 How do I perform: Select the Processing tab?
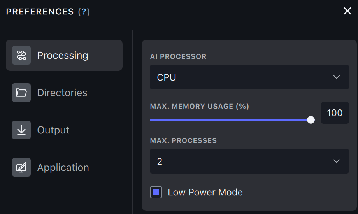coord(63,55)
